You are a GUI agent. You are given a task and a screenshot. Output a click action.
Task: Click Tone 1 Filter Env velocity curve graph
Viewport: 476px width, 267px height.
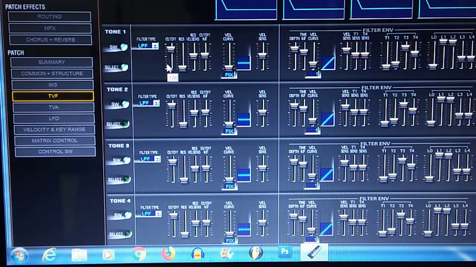coord(328,63)
